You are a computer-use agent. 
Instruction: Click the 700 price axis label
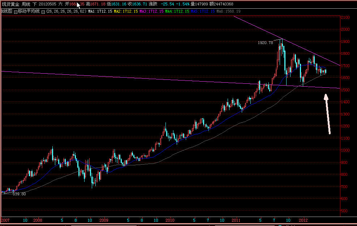point(344,187)
